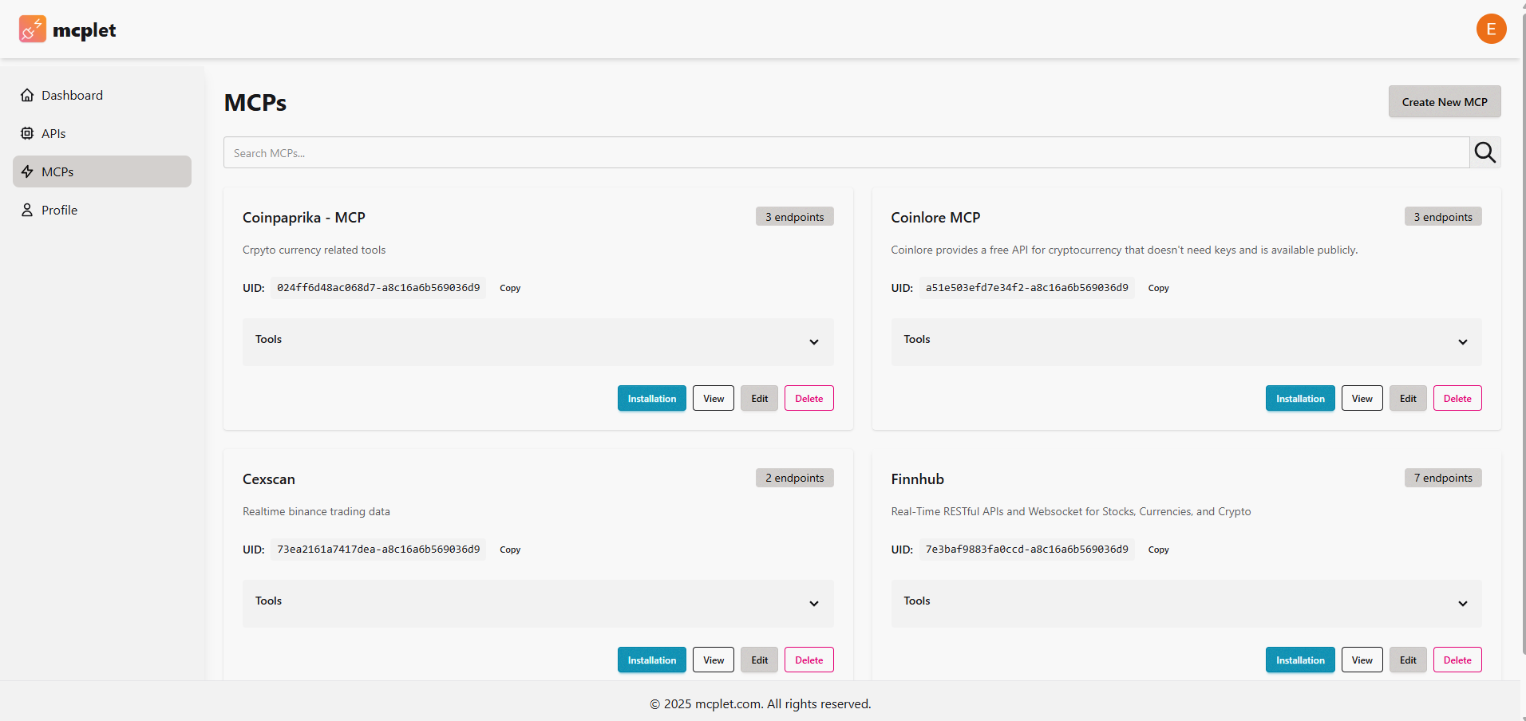Click the Coinpaprika - MCP title
The image size is (1526, 721).
304,218
